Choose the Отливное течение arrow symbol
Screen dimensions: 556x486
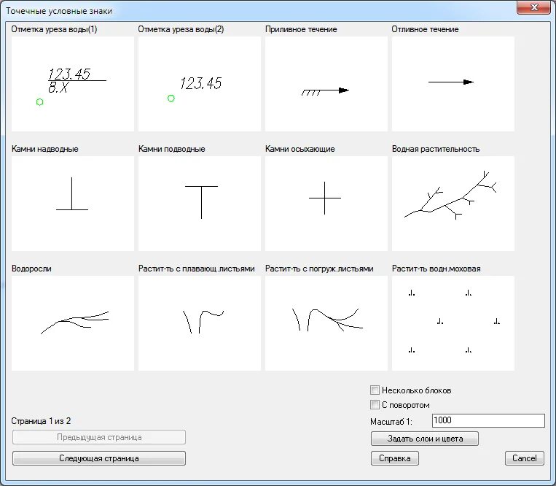[x=453, y=84]
